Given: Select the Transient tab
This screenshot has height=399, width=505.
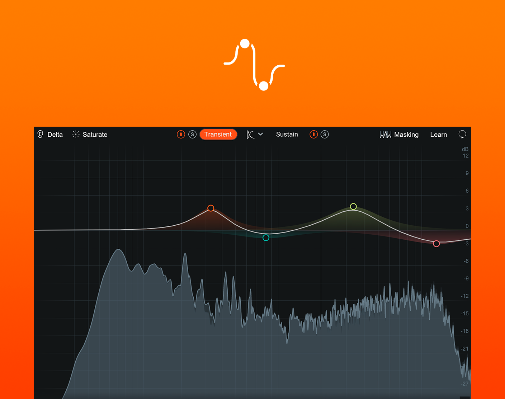Looking at the screenshot, I should (x=218, y=134).
